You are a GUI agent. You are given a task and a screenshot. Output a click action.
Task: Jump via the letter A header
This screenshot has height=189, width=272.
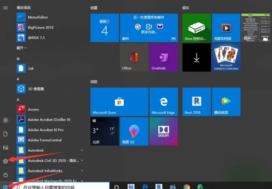click(x=18, y=100)
